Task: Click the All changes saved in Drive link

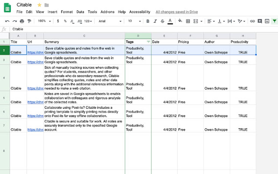Action: [x=176, y=12]
